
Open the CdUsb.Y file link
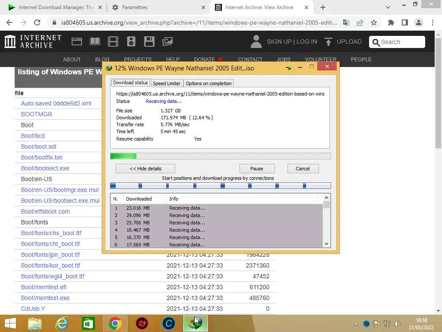33,309
